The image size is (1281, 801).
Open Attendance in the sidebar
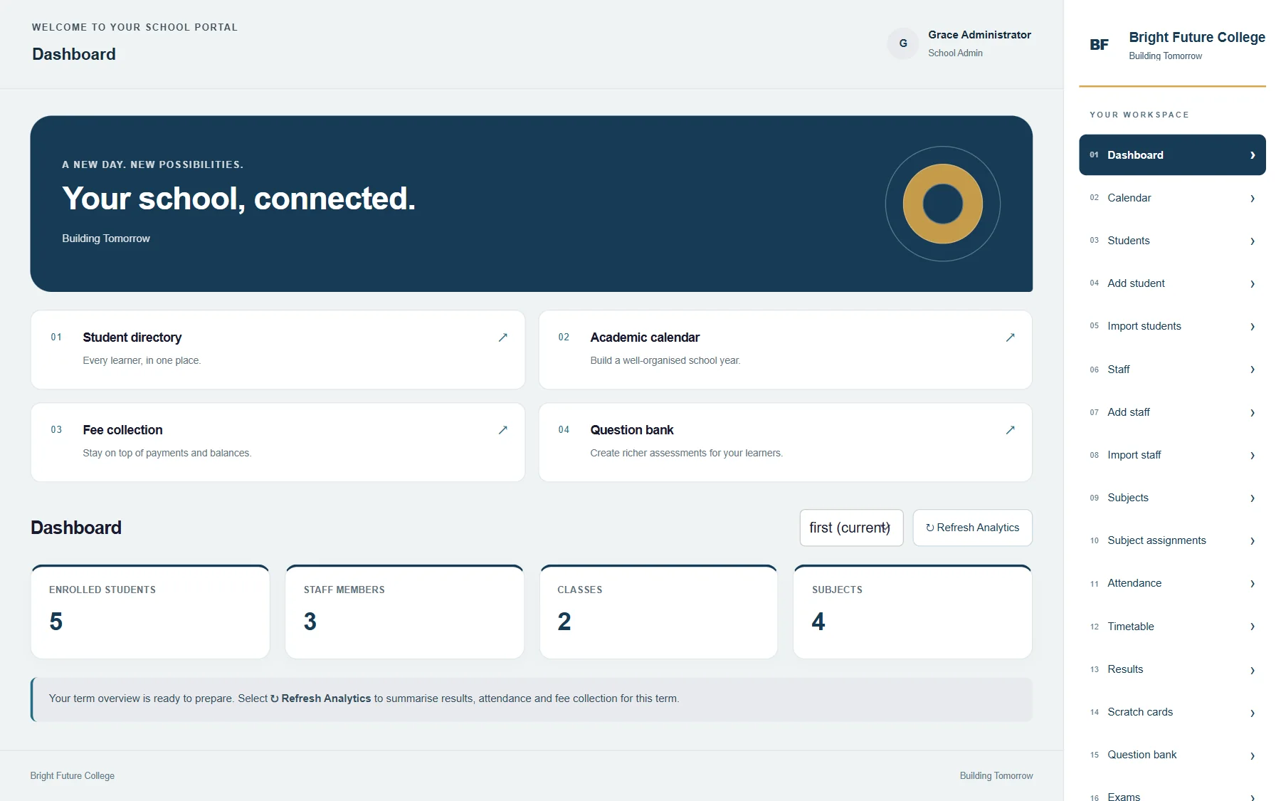[x=1172, y=583]
